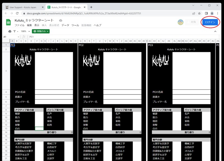Screen dimensions: 224x161
Task: Click the PC3 心理学 label
Action: coord(188,155)
